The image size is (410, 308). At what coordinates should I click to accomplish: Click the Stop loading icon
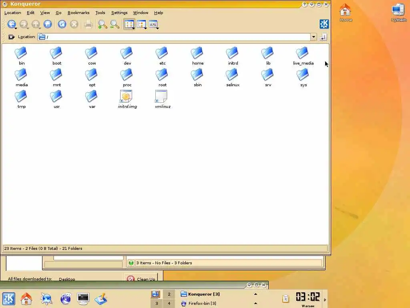point(74,24)
